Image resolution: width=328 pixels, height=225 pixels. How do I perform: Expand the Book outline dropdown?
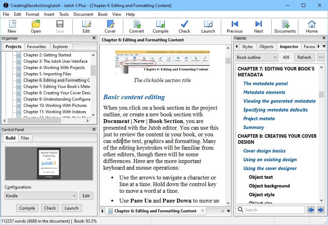[x=257, y=57]
